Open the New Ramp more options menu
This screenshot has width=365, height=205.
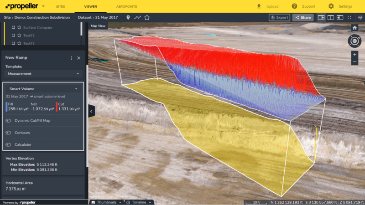pos(72,58)
